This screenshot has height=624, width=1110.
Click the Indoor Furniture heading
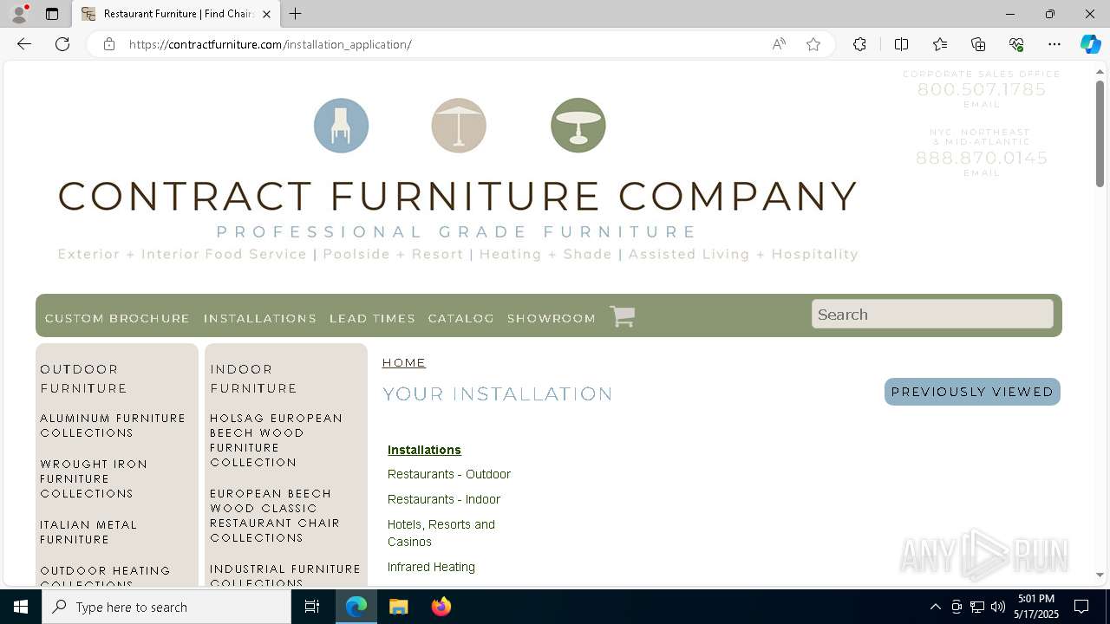coord(253,379)
